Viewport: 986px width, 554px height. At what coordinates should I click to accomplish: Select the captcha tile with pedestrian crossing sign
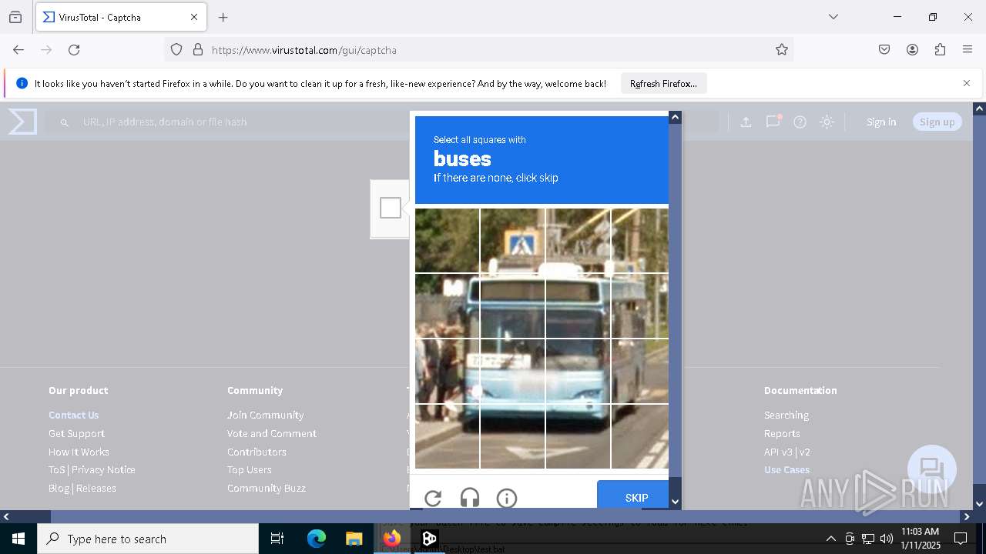pyautogui.click(x=512, y=241)
